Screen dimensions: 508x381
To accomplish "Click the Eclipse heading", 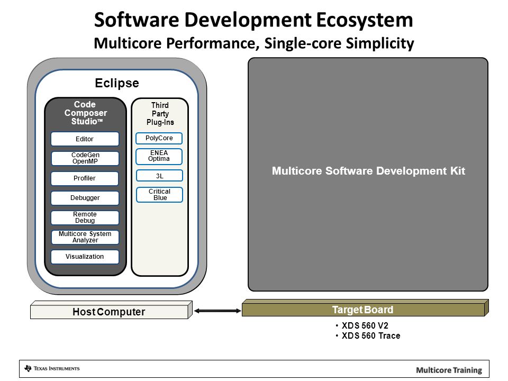I will [117, 83].
